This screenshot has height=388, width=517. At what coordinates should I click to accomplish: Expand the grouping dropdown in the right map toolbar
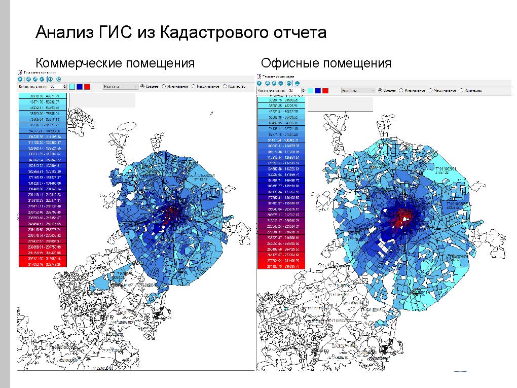(x=357, y=90)
